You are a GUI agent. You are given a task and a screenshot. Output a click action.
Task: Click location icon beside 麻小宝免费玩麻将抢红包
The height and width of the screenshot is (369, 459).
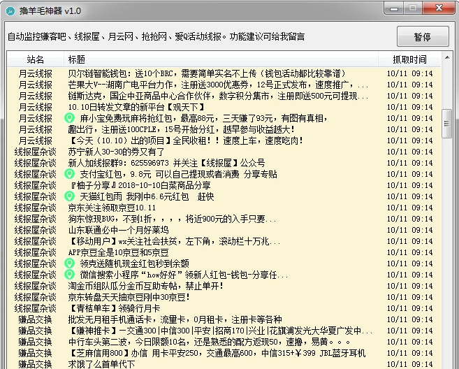[69, 118]
